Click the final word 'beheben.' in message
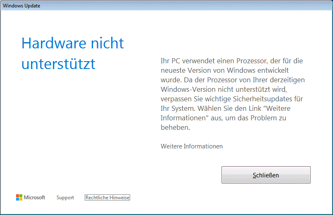333x215 pixels. point(176,127)
